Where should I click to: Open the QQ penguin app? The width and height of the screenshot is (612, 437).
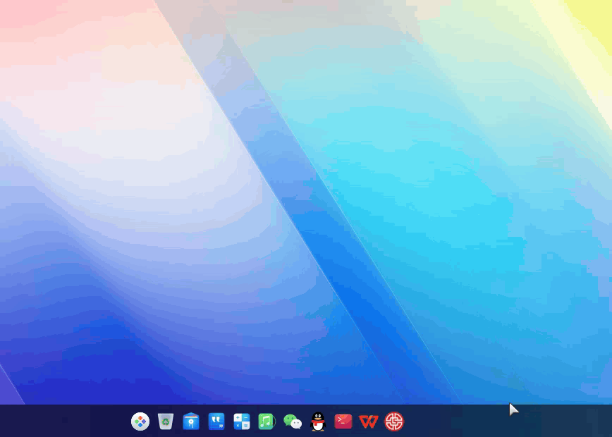point(318,421)
